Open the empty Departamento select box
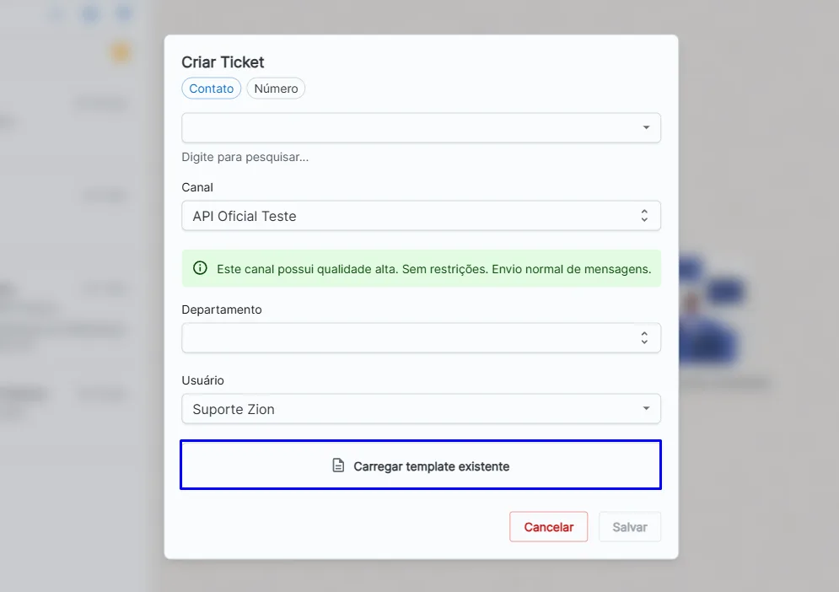 click(421, 338)
